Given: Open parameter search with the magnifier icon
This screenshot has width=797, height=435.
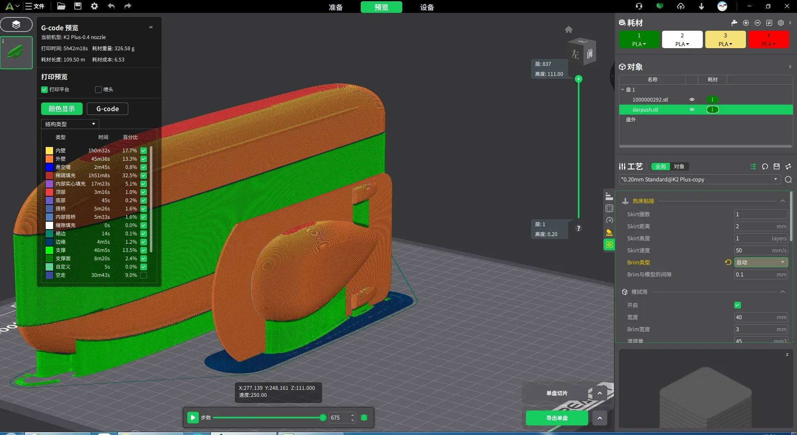Looking at the screenshot, I should coord(788,180).
